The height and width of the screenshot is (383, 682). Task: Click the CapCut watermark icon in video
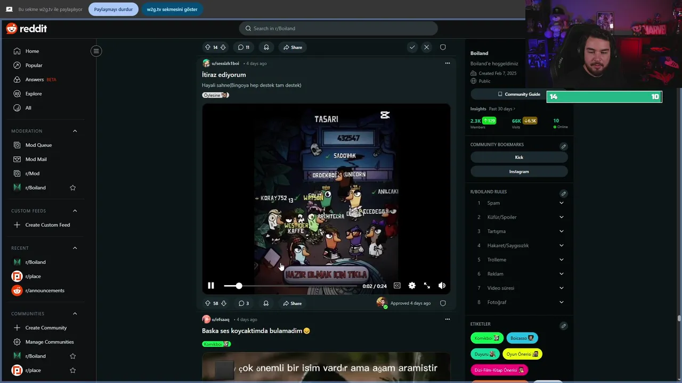385,115
